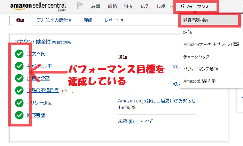Click the 通知 heading
The height and width of the screenshot is (146, 243).
(x=123, y=57)
